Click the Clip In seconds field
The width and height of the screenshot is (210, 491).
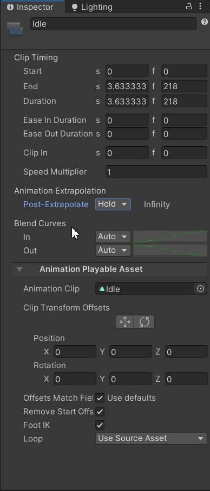click(127, 153)
